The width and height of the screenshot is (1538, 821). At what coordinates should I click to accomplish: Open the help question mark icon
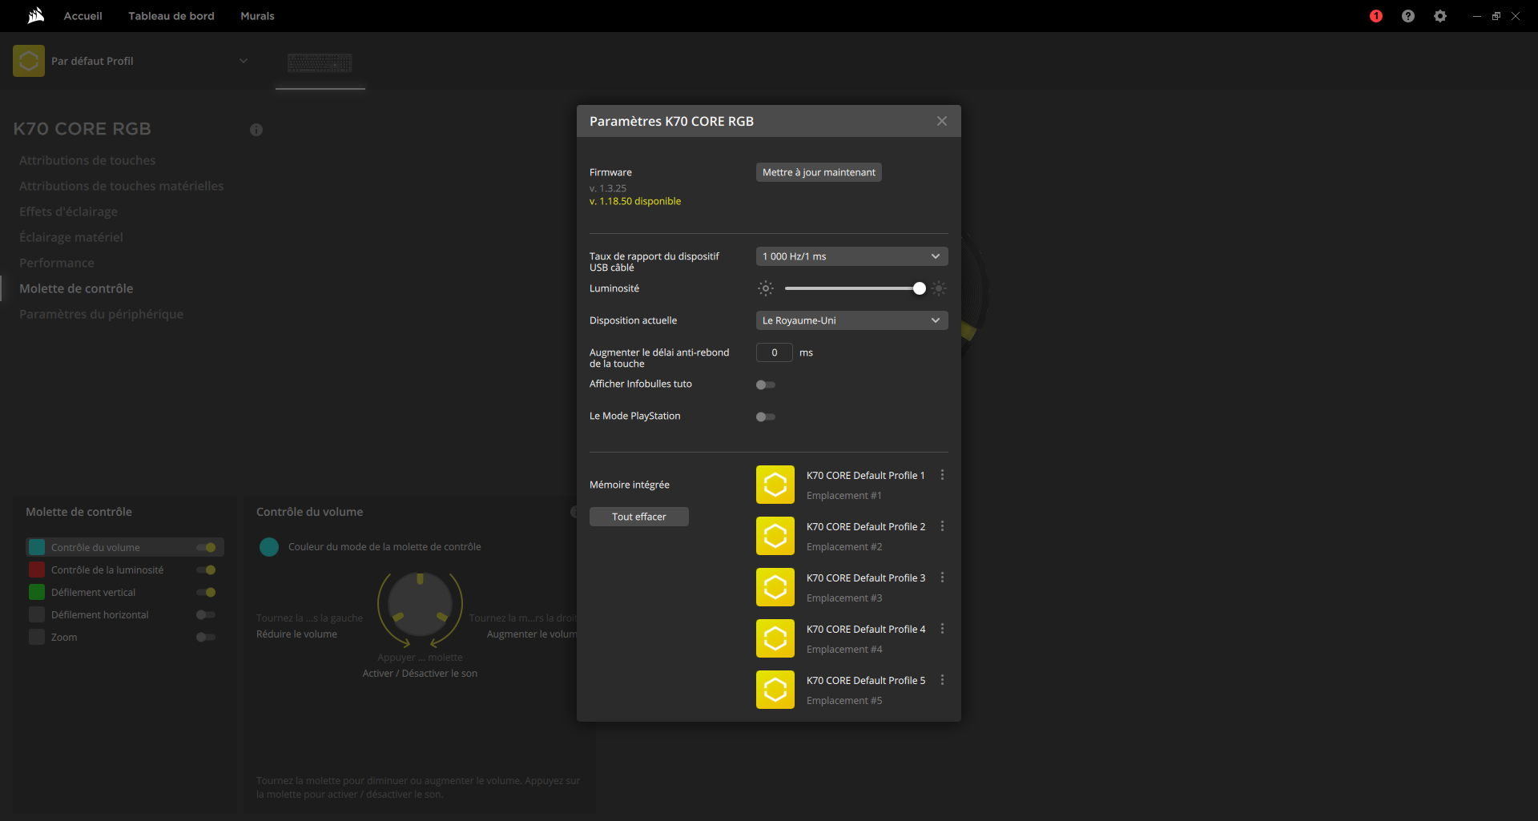1408,16
